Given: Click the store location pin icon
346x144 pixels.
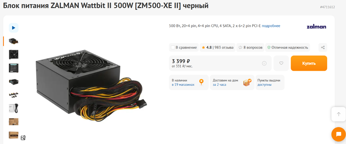Looking at the screenshot, I should [x=201, y=82].
